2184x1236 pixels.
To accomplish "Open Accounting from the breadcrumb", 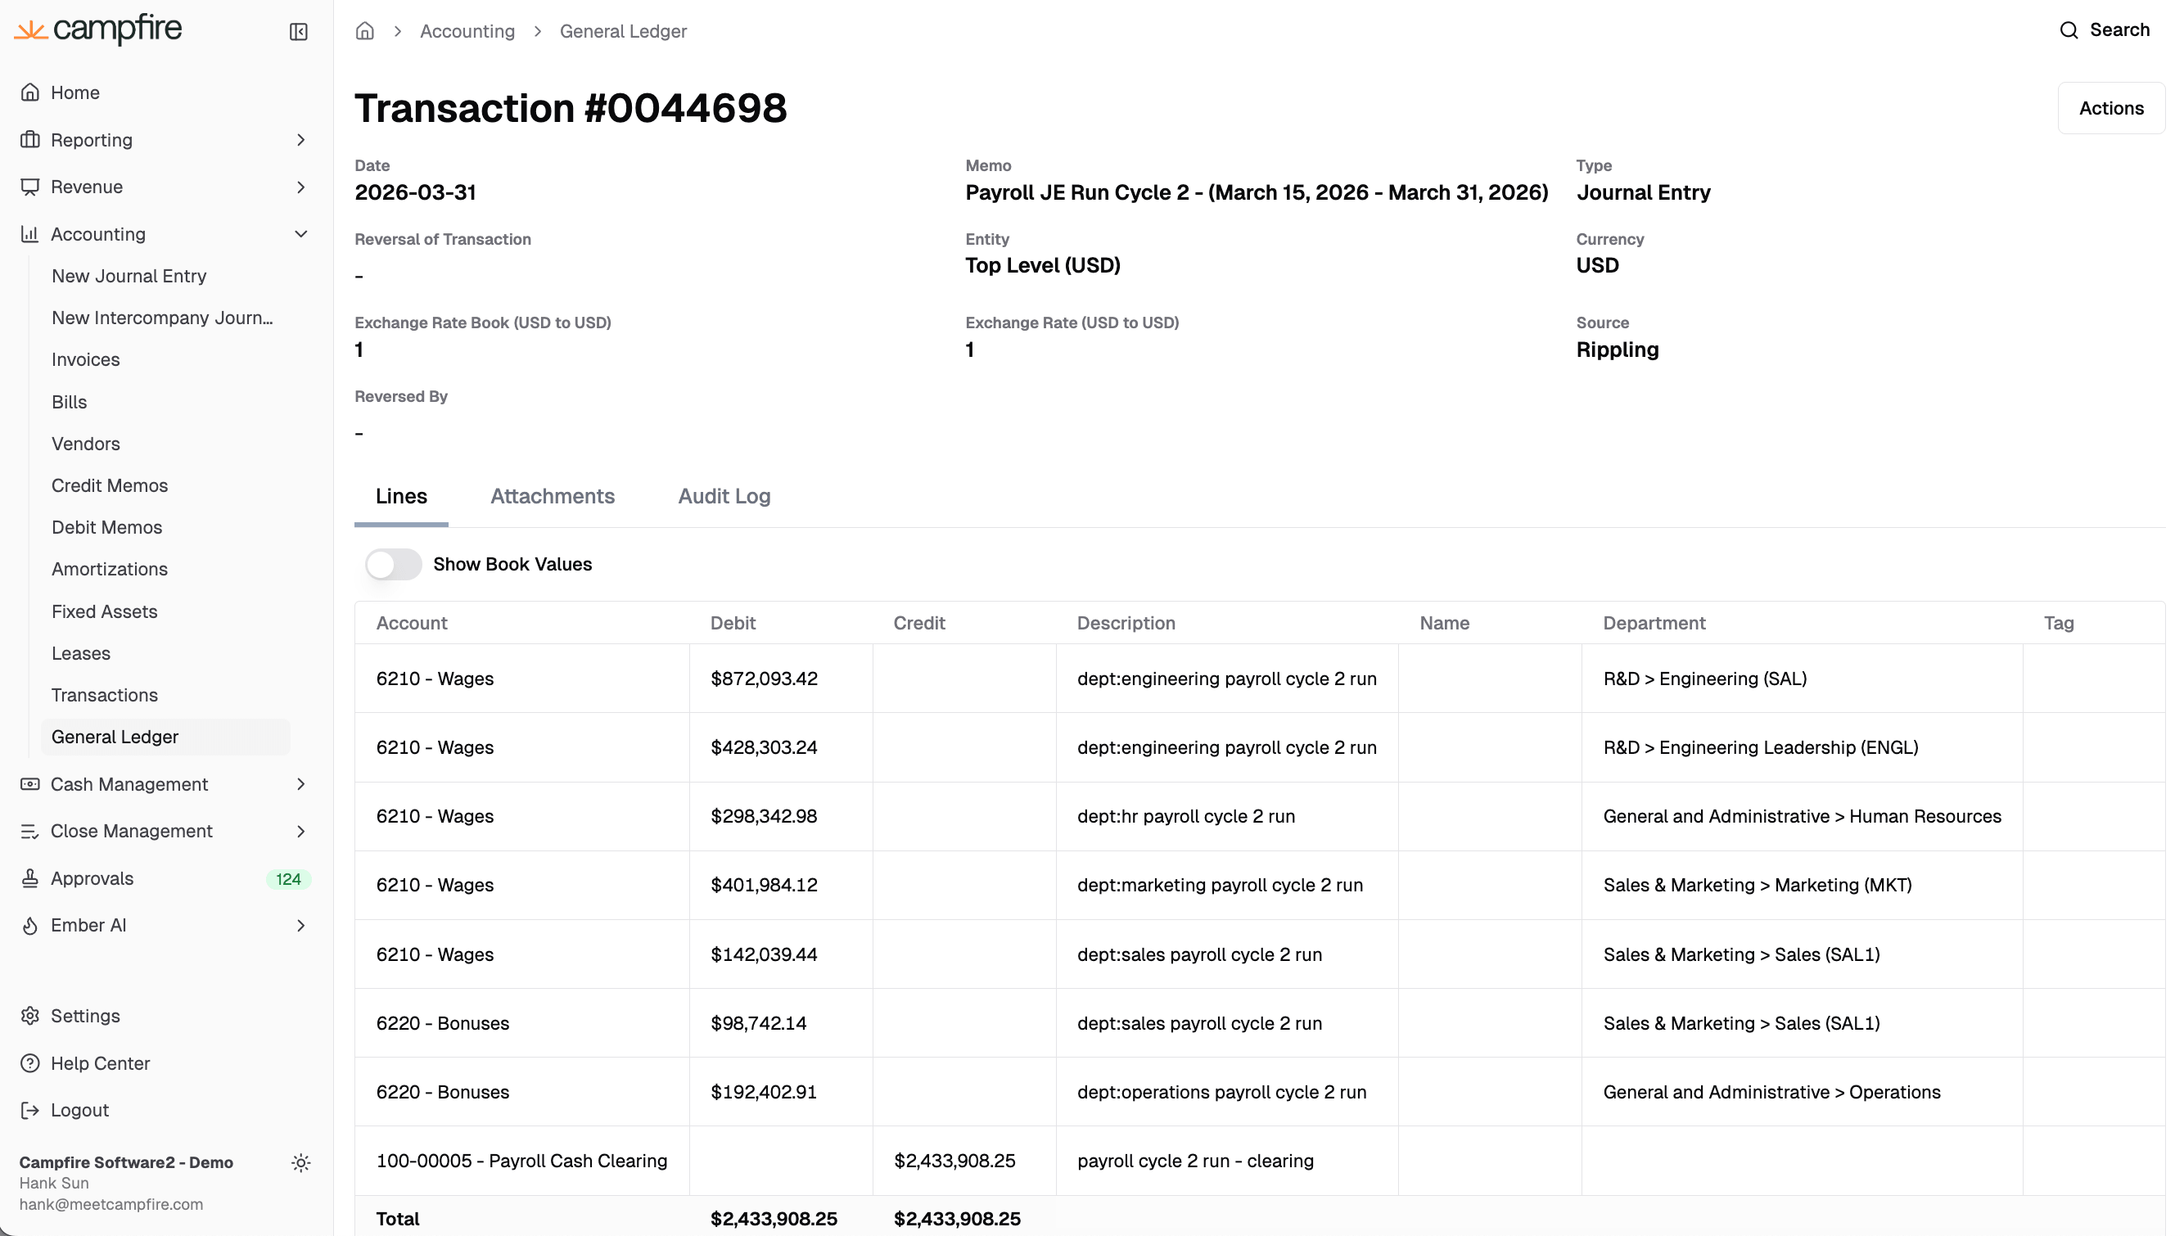I will click(467, 30).
